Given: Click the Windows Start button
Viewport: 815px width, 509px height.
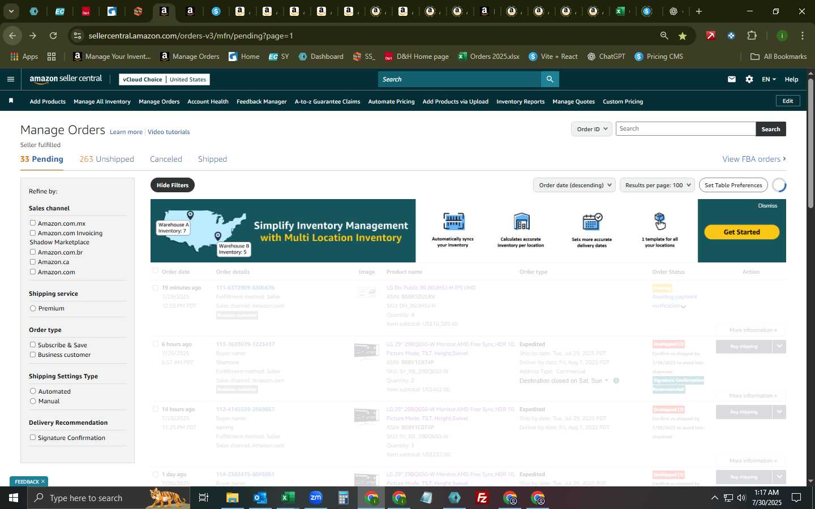Looking at the screenshot, I should [13, 498].
